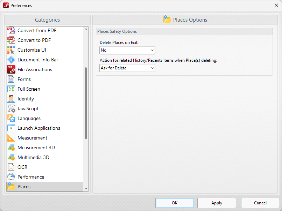Click the Delete Places on Exit label

tap(119, 43)
